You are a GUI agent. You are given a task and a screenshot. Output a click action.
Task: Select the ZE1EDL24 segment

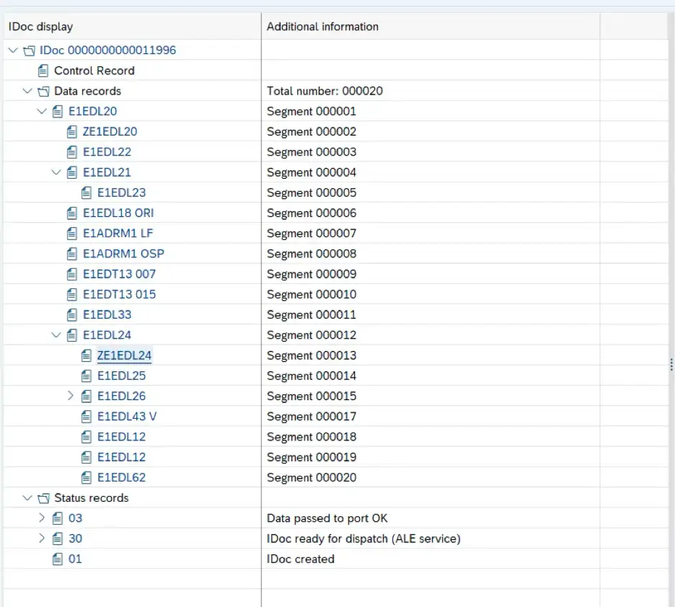pos(124,355)
